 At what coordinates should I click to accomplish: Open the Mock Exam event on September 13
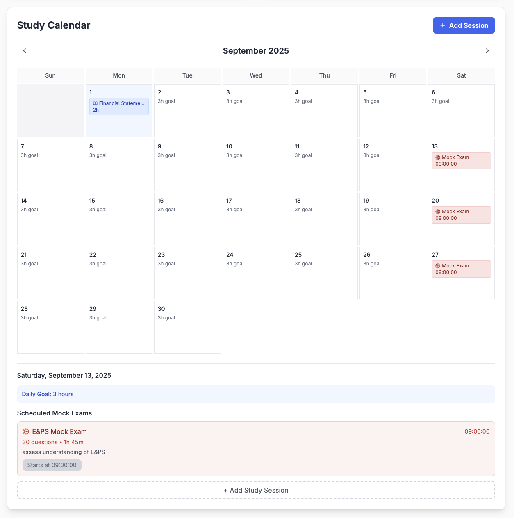[x=461, y=160]
